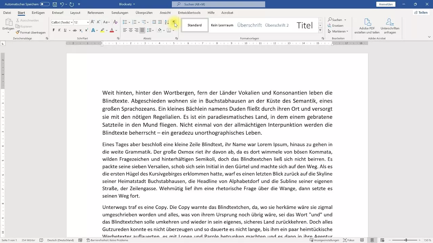The height and width of the screenshot is (243, 433).
Task: Enable Fokus mode in the status bar
Action: click(x=348, y=240)
